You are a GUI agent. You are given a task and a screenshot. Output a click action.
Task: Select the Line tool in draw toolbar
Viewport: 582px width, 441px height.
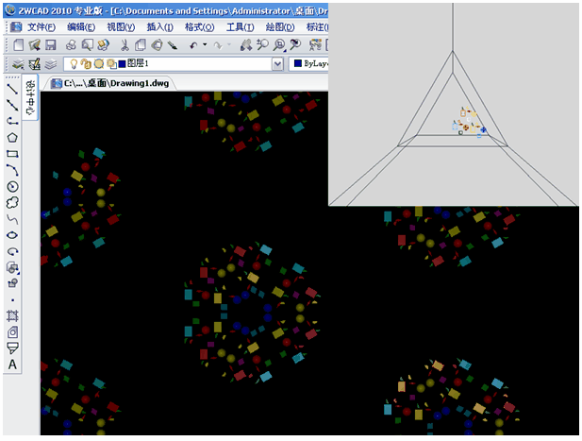tap(12, 88)
